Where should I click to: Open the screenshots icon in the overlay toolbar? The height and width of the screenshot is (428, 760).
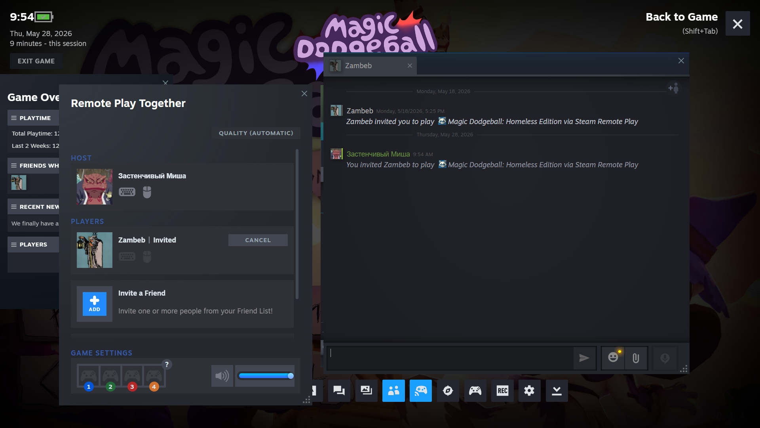click(x=366, y=391)
